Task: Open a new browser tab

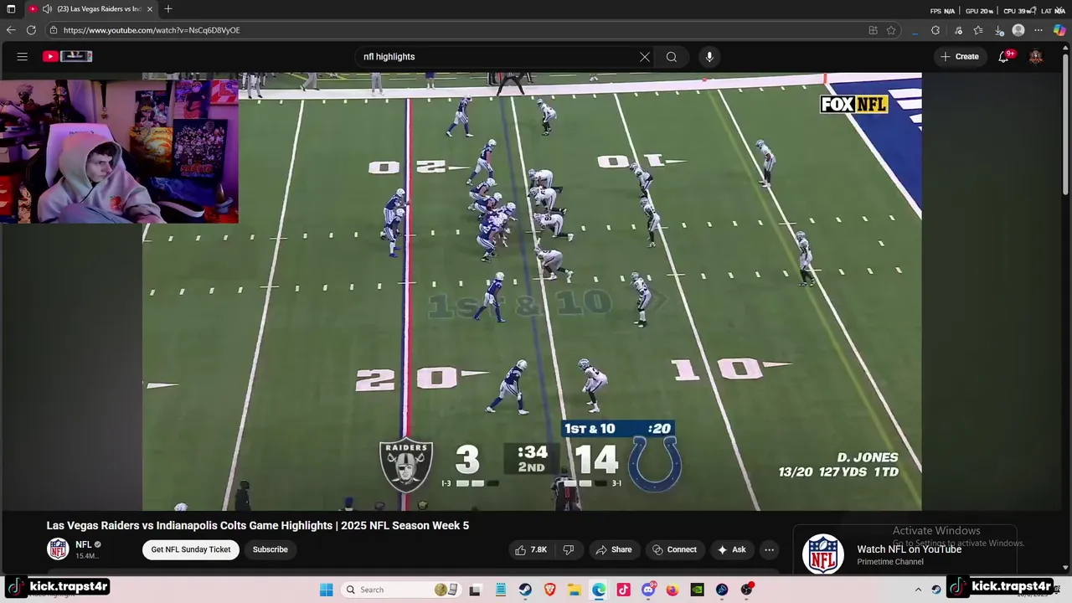Action: (168, 9)
